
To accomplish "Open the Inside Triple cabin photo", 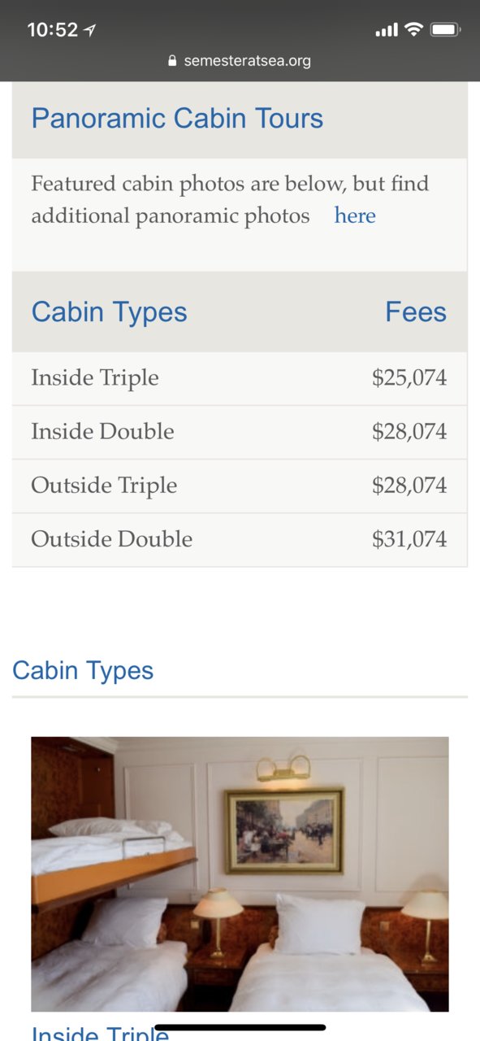I will (240, 874).
